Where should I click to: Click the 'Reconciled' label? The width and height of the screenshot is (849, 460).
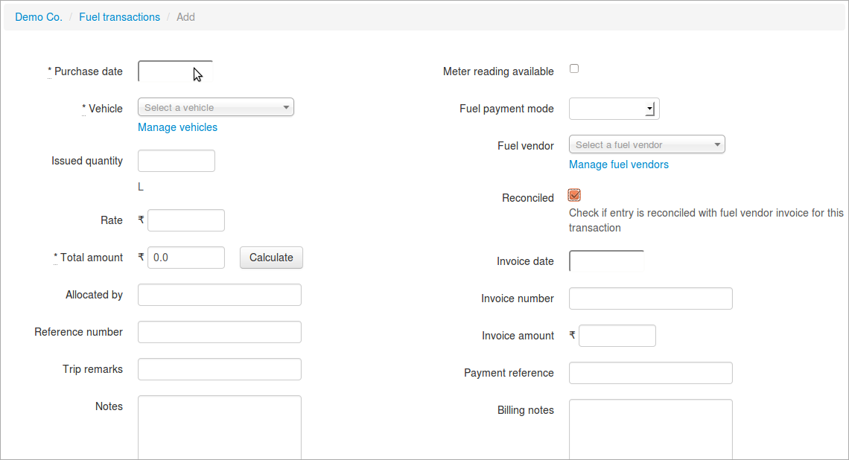click(x=528, y=198)
